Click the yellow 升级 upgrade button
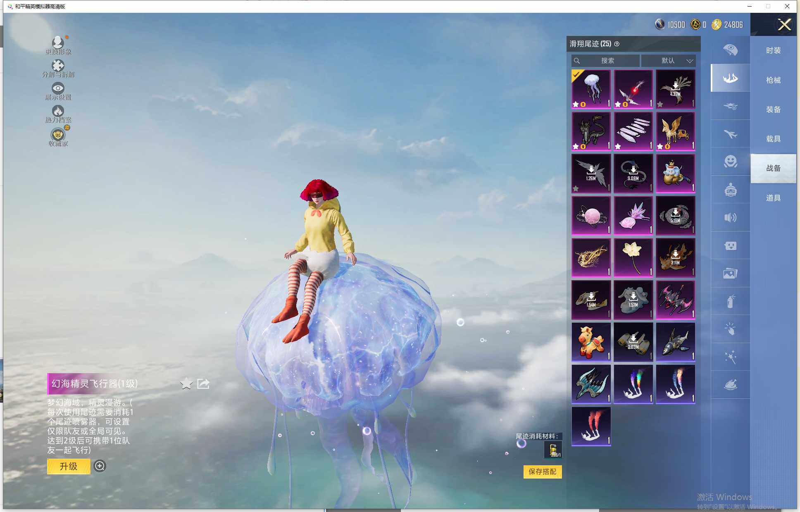800x512 pixels. point(69,466)
